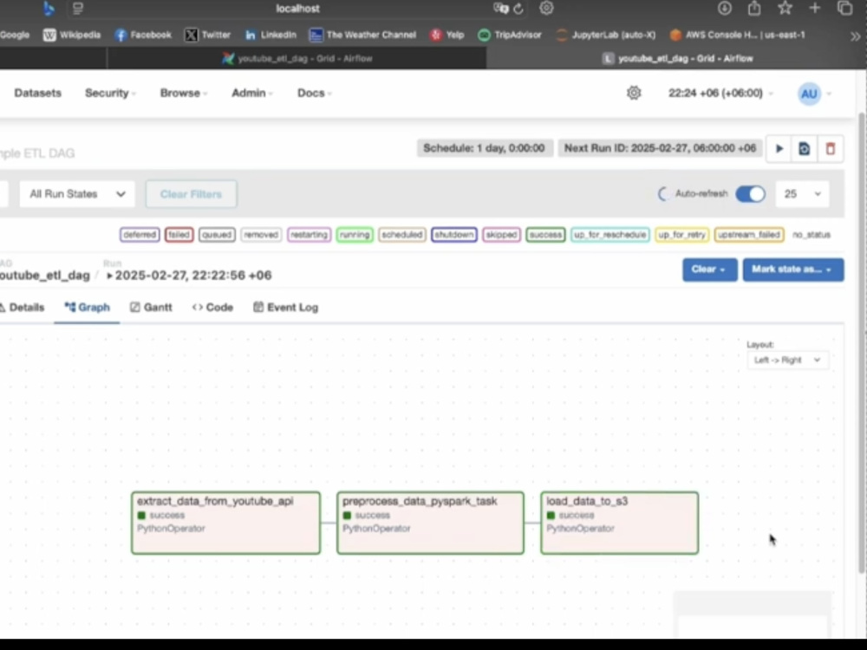This screenshot has height=650, width=867.
Task: Click the browser share icon
Action: click(x=754, y=9)
